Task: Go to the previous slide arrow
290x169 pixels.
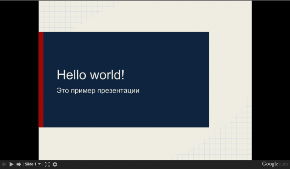Action: click(3, 164)
